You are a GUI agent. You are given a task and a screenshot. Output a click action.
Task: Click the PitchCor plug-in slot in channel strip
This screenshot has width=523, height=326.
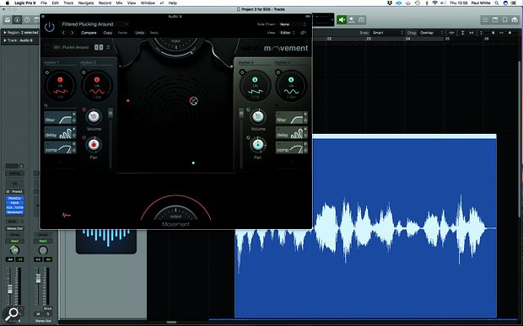click(x=14, y=199)
